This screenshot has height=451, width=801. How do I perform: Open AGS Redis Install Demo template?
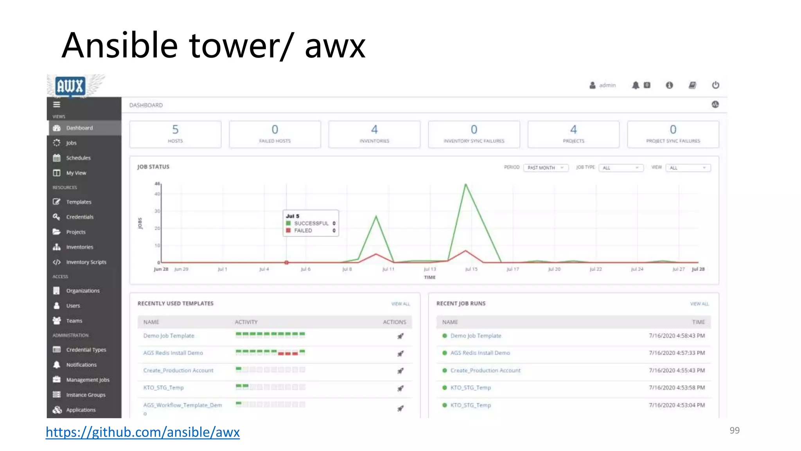[173, 353]
